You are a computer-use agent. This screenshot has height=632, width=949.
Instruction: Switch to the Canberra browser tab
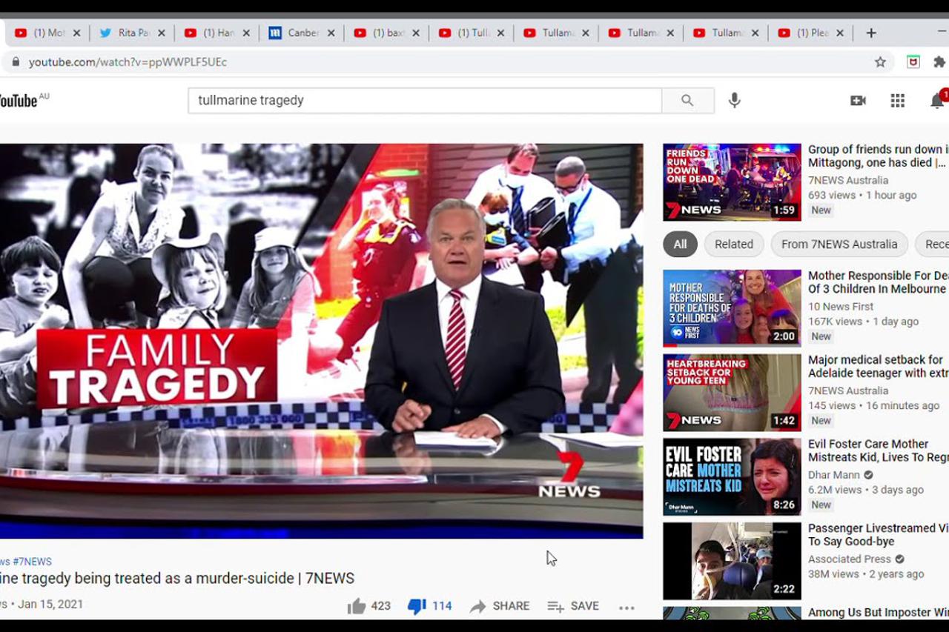295,33
